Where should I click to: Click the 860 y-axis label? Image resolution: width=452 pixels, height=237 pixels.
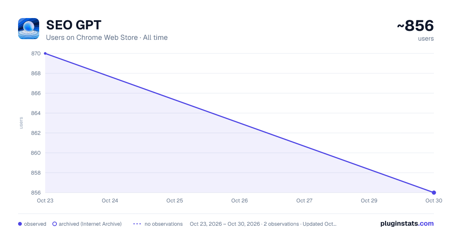pos(36,153)
